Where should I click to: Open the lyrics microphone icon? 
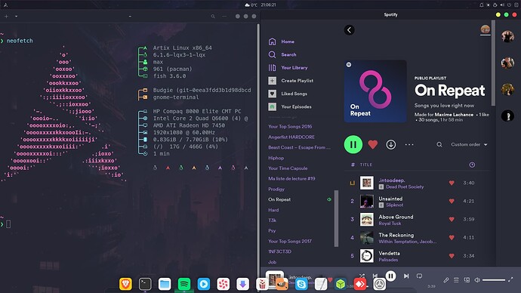click(446, 280)
